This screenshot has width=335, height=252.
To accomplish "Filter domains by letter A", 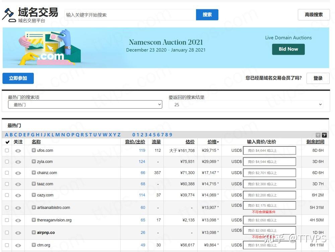I will coord(7,135).
